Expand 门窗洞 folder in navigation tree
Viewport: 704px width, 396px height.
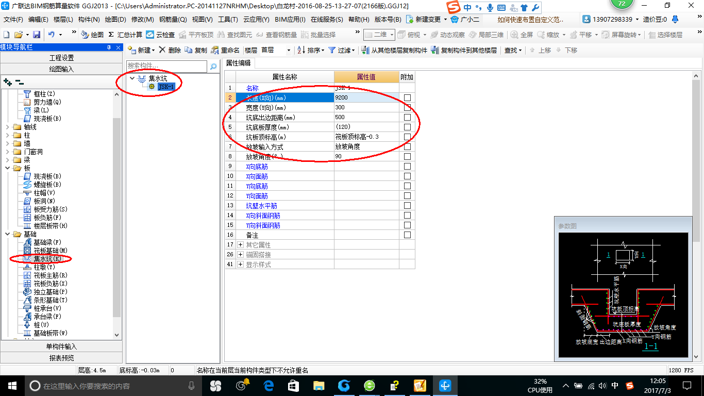[8, 152]
